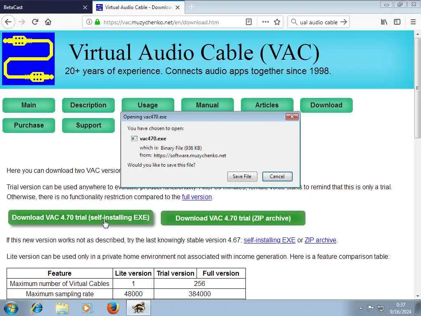The width and height of the screenshot is (421, 316).
Task: Follow the 'full version' link
Action: click(x=197, y=197)
